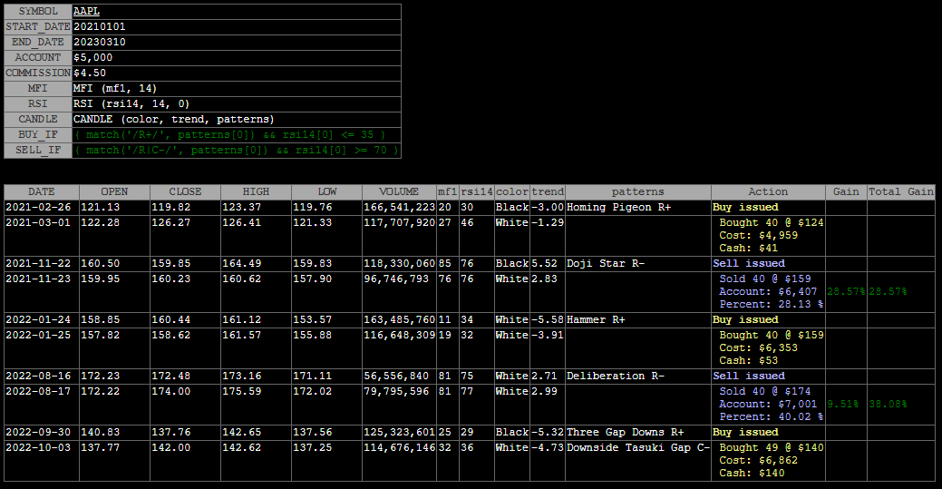Image resolution: width=942 pixels, height=489 pixels.
Task: Click the trend value -5.58
Action: [x=548, y=320]
